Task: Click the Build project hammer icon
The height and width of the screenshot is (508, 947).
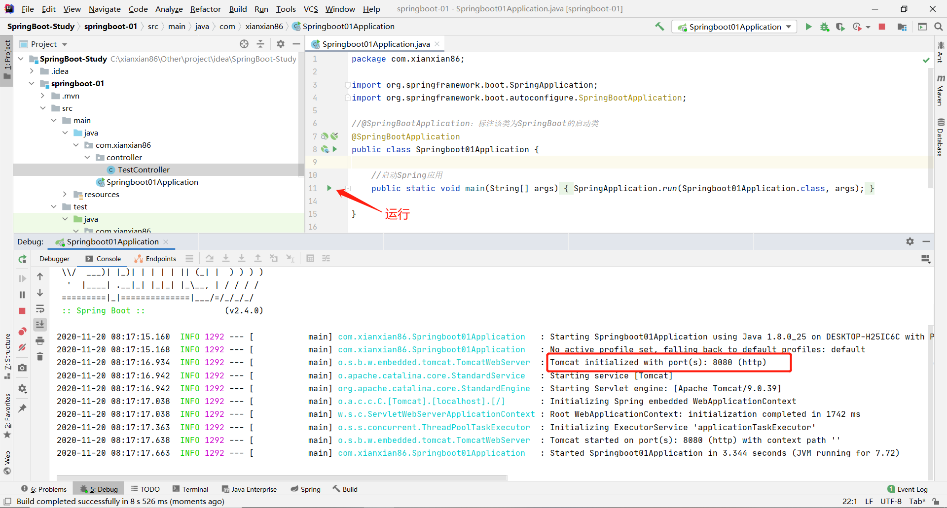Action: coord(659,27)
